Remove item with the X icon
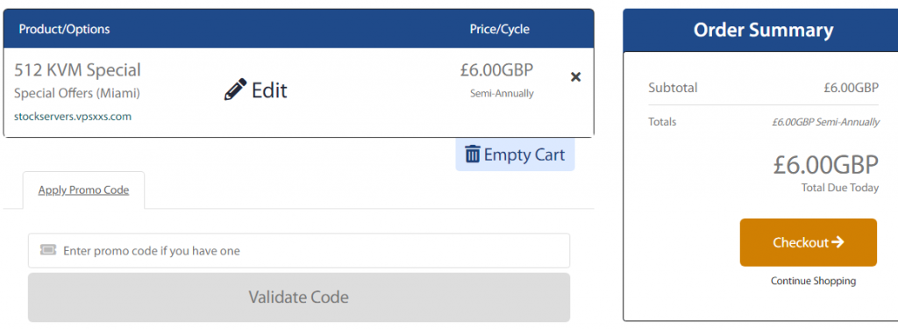 (575, 76)
